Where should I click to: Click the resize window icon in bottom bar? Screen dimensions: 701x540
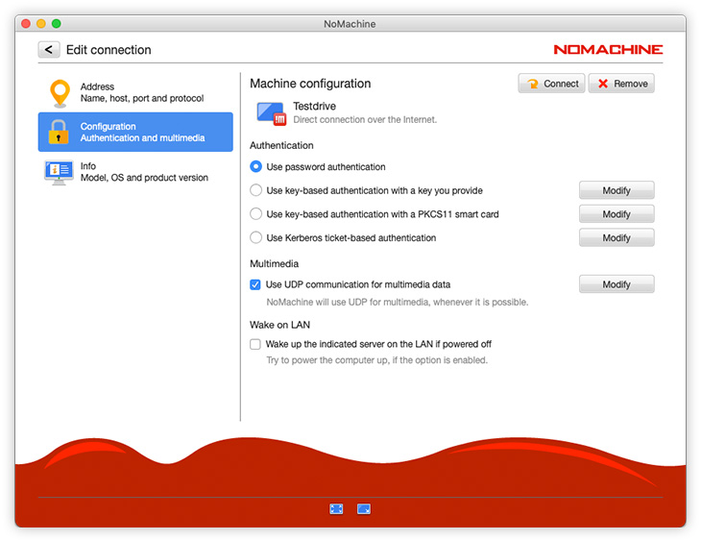point(364,509)
